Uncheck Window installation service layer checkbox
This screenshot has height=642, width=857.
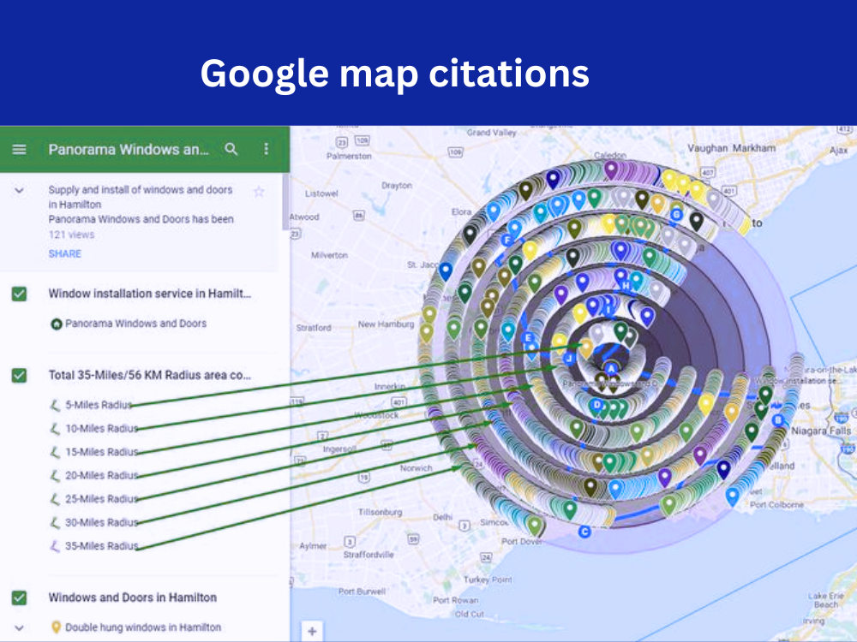click(19, 294)
